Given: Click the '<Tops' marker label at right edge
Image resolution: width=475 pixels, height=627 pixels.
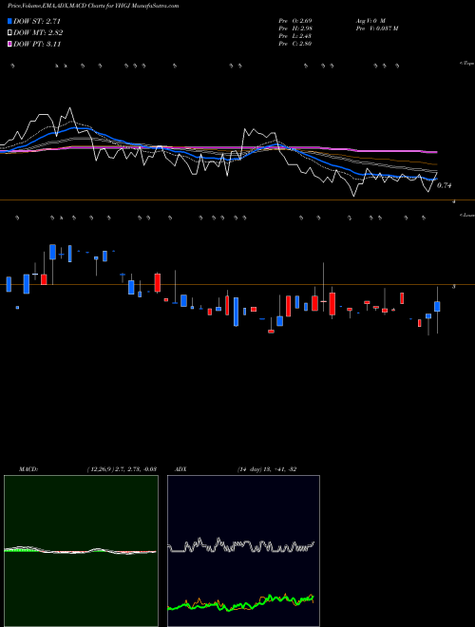Looking at the screenshot, I should [x=467, y=64].
